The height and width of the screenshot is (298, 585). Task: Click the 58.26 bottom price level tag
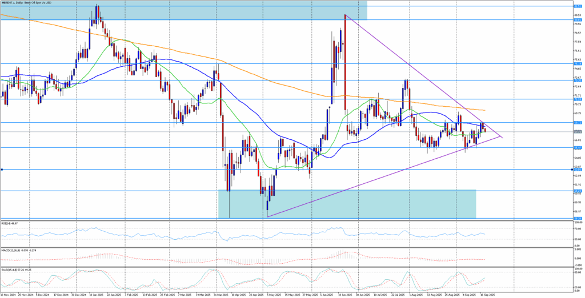click(x=577, y=218)
